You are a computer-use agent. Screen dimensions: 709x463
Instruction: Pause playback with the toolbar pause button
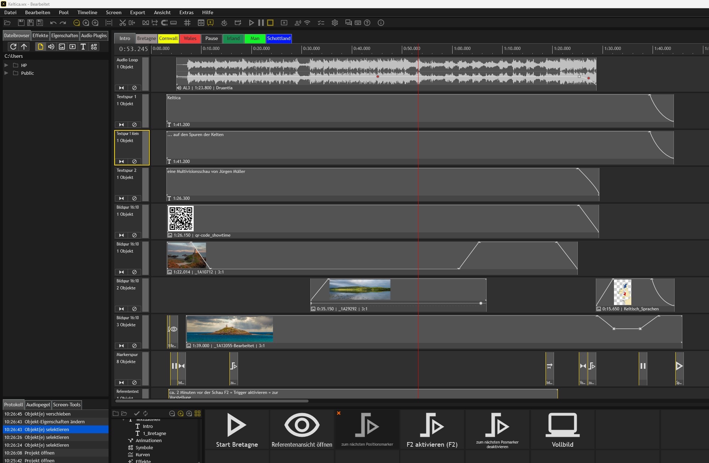261,23
